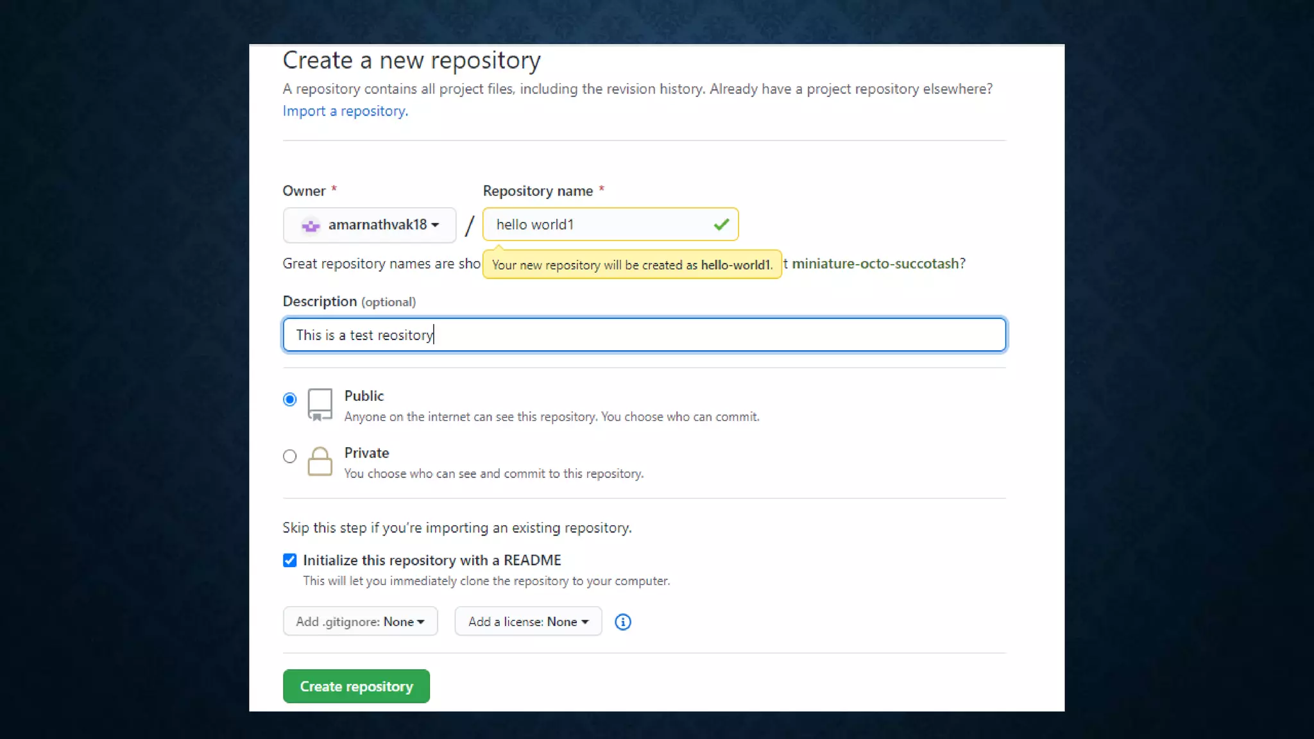Open the amarnathvak18 owner dropdown

[370, 225]
